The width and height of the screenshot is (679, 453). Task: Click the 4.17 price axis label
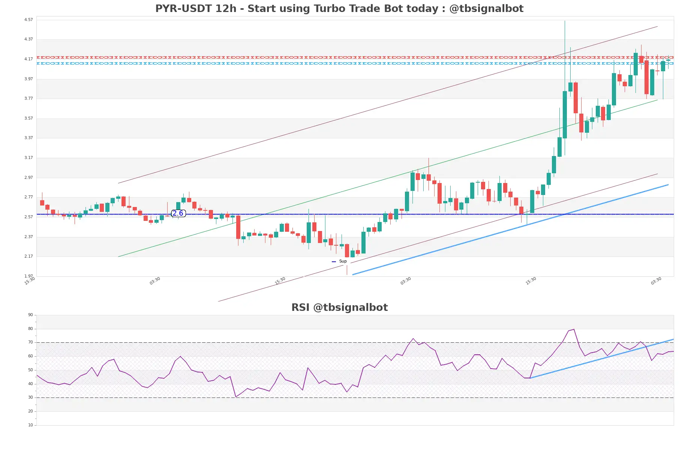tap(28, 59)
